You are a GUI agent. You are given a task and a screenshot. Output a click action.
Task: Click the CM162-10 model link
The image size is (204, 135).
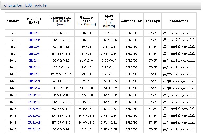pyautogui.click(x=34, y=95)
